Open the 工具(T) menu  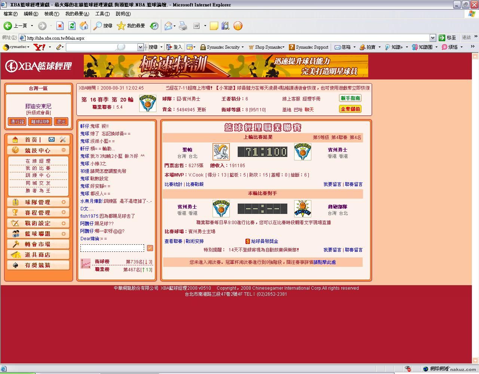tap(102, 14)
